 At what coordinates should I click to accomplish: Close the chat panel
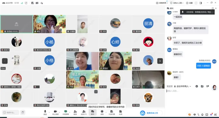pyautogui.click(x=216, y=8)
